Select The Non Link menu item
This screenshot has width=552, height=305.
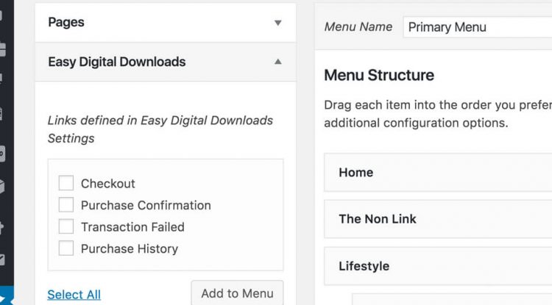coord(438,219)
